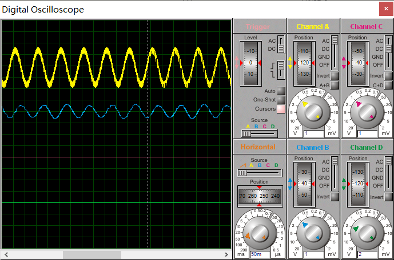This screenshot has height=260, width=394.
Task: Click the Channel A Position thumbwheel
Action: click(304, 63)
